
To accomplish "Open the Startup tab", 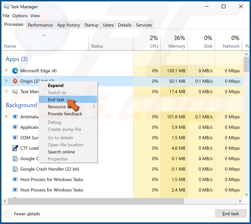I will (x=91, y=25).
